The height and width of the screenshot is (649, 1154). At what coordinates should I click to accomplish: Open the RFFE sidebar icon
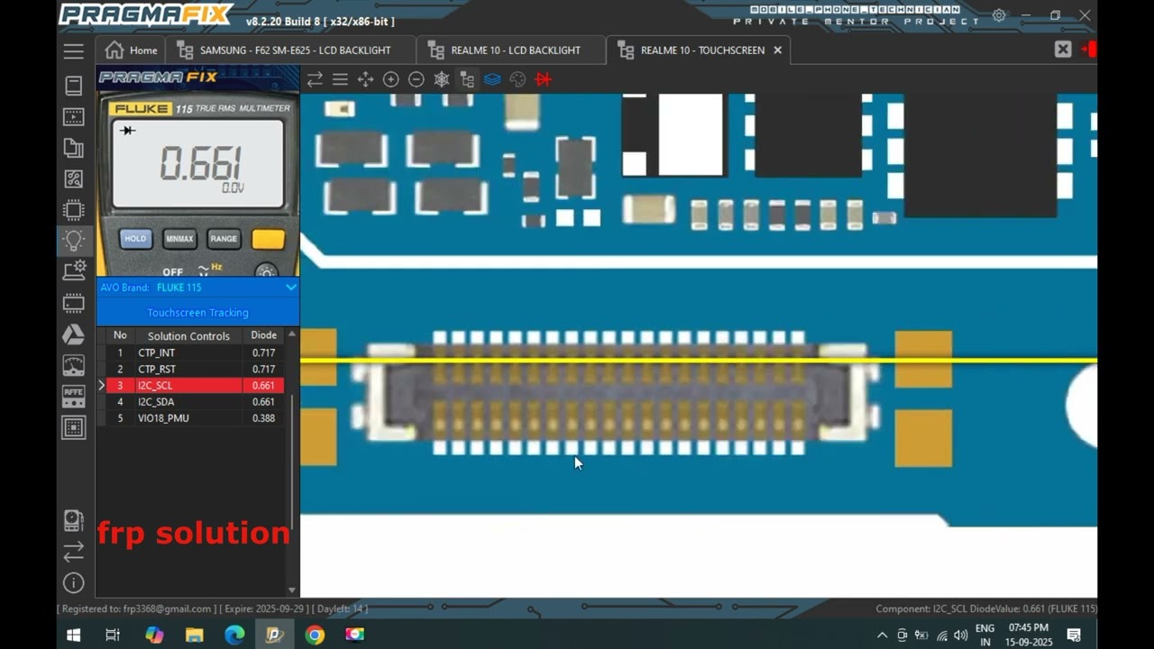(x=74, y=397)
